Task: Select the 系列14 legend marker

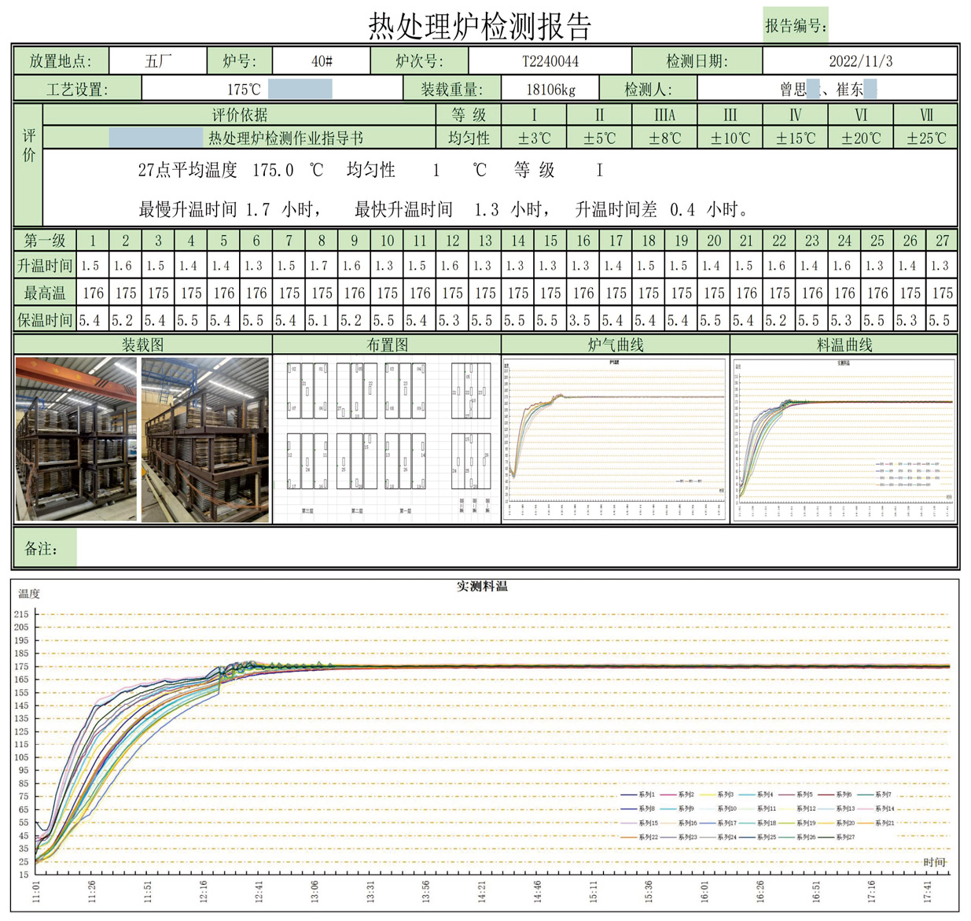Action: pos(866,809)
